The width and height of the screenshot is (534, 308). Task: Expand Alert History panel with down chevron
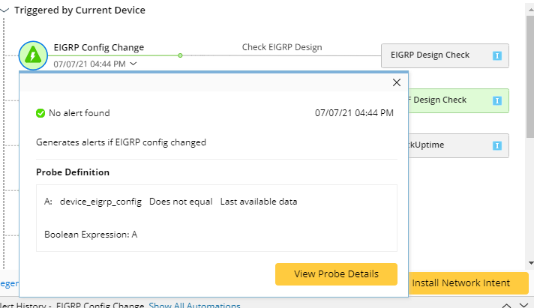(x=524, y=306)
